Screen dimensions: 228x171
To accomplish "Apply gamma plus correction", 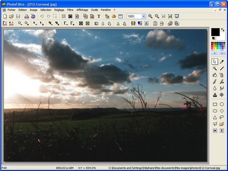I will (x=72, y=24).
